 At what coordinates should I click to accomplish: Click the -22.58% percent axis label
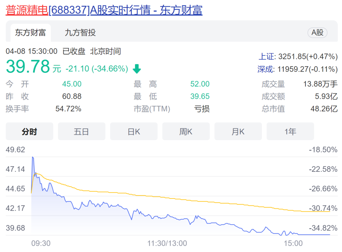(x=323, y=169)
